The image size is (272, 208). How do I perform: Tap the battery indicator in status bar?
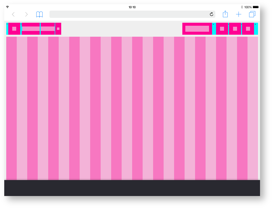coord(255,7)
